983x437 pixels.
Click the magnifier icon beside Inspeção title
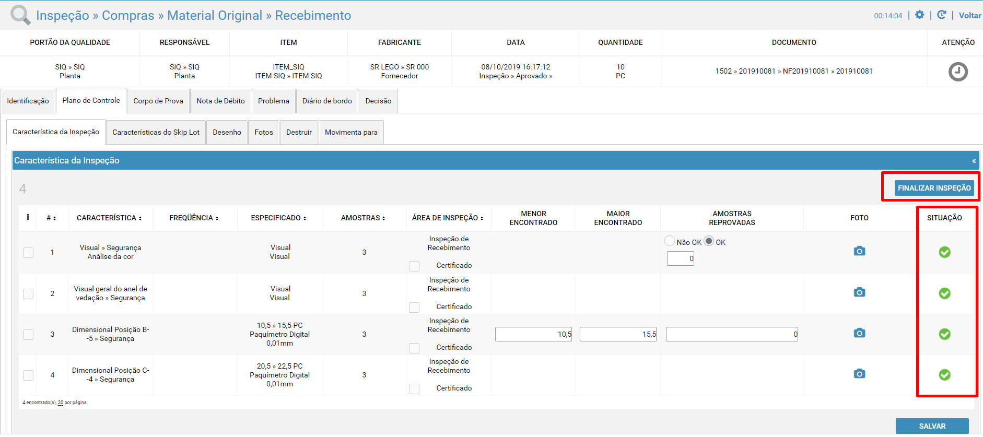point(20,15)
